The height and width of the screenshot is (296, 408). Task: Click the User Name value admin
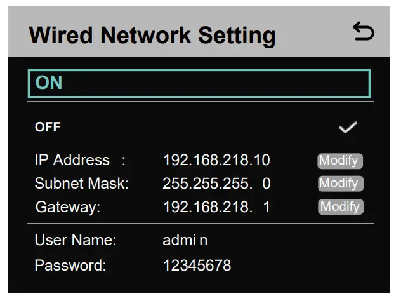185,240
